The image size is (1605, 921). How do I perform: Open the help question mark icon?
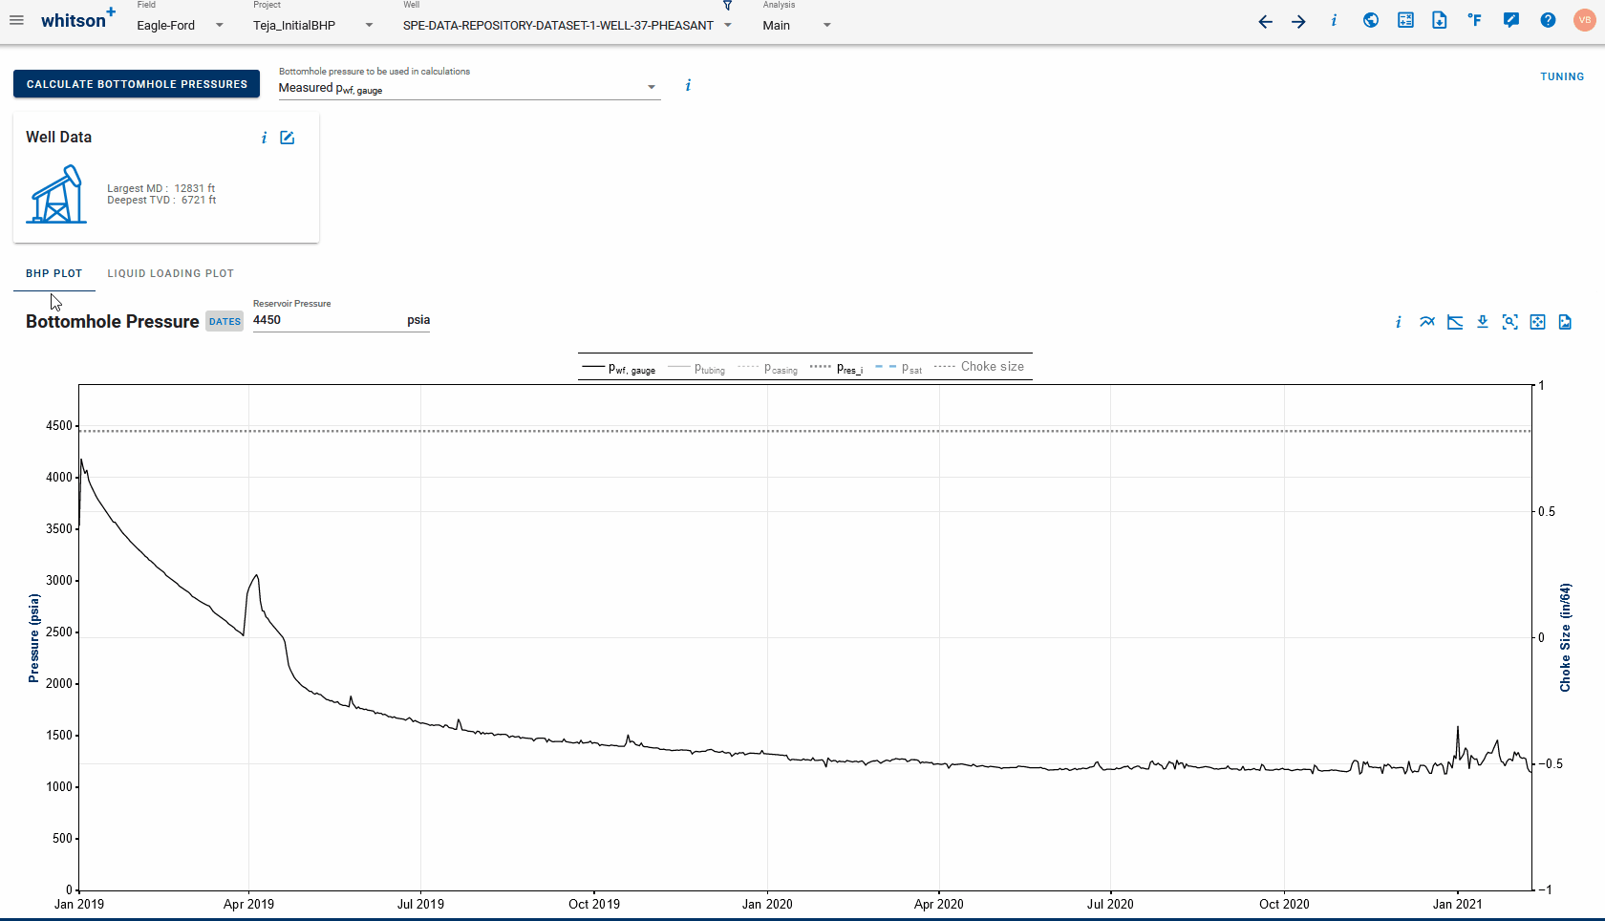(1548, 20)
